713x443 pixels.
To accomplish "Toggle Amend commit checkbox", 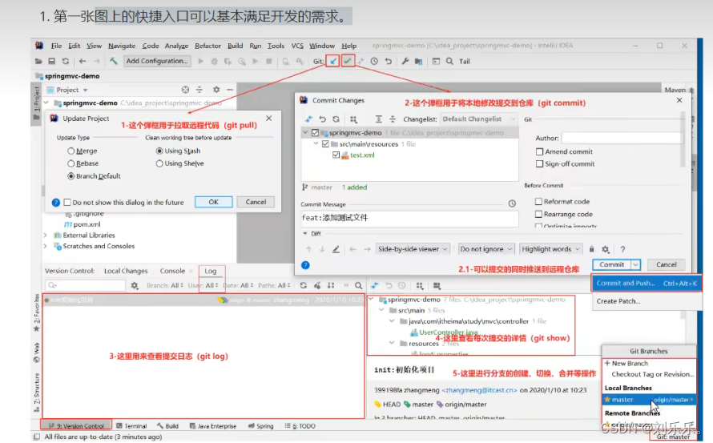I will [539, 151].
